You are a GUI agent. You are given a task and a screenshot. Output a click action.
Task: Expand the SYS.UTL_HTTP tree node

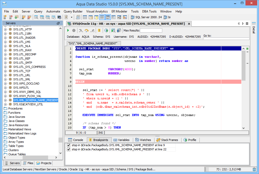pos(5,29)
